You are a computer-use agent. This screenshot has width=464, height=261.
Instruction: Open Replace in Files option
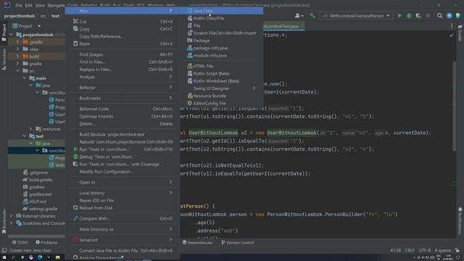(123, 70)
